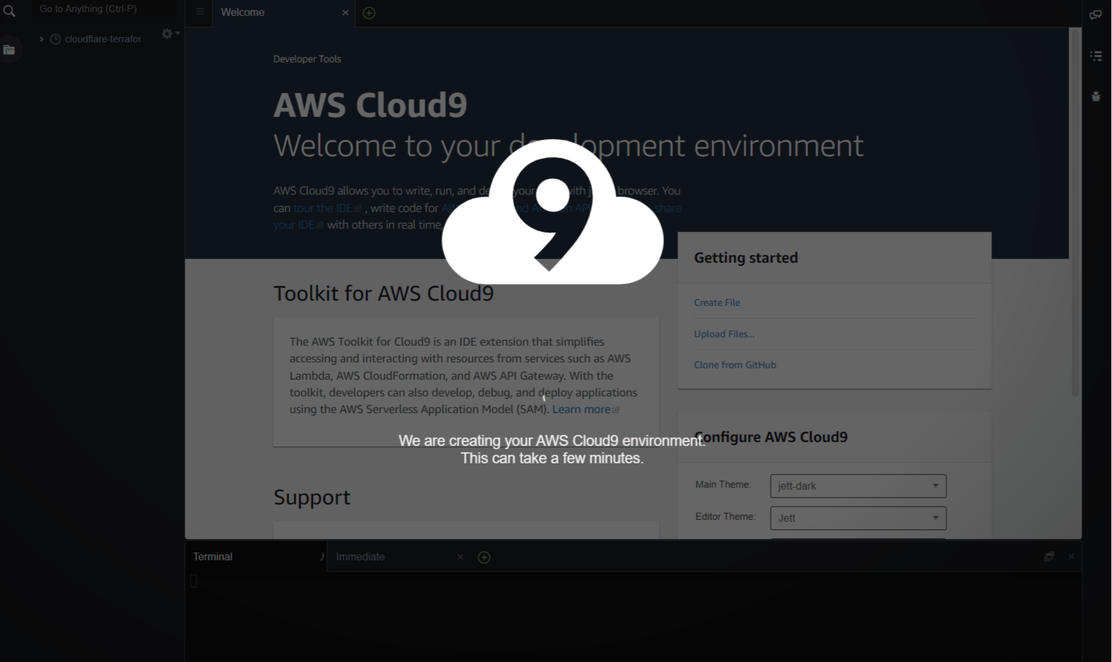Open the Environment folder panel icon

point(9,50)
